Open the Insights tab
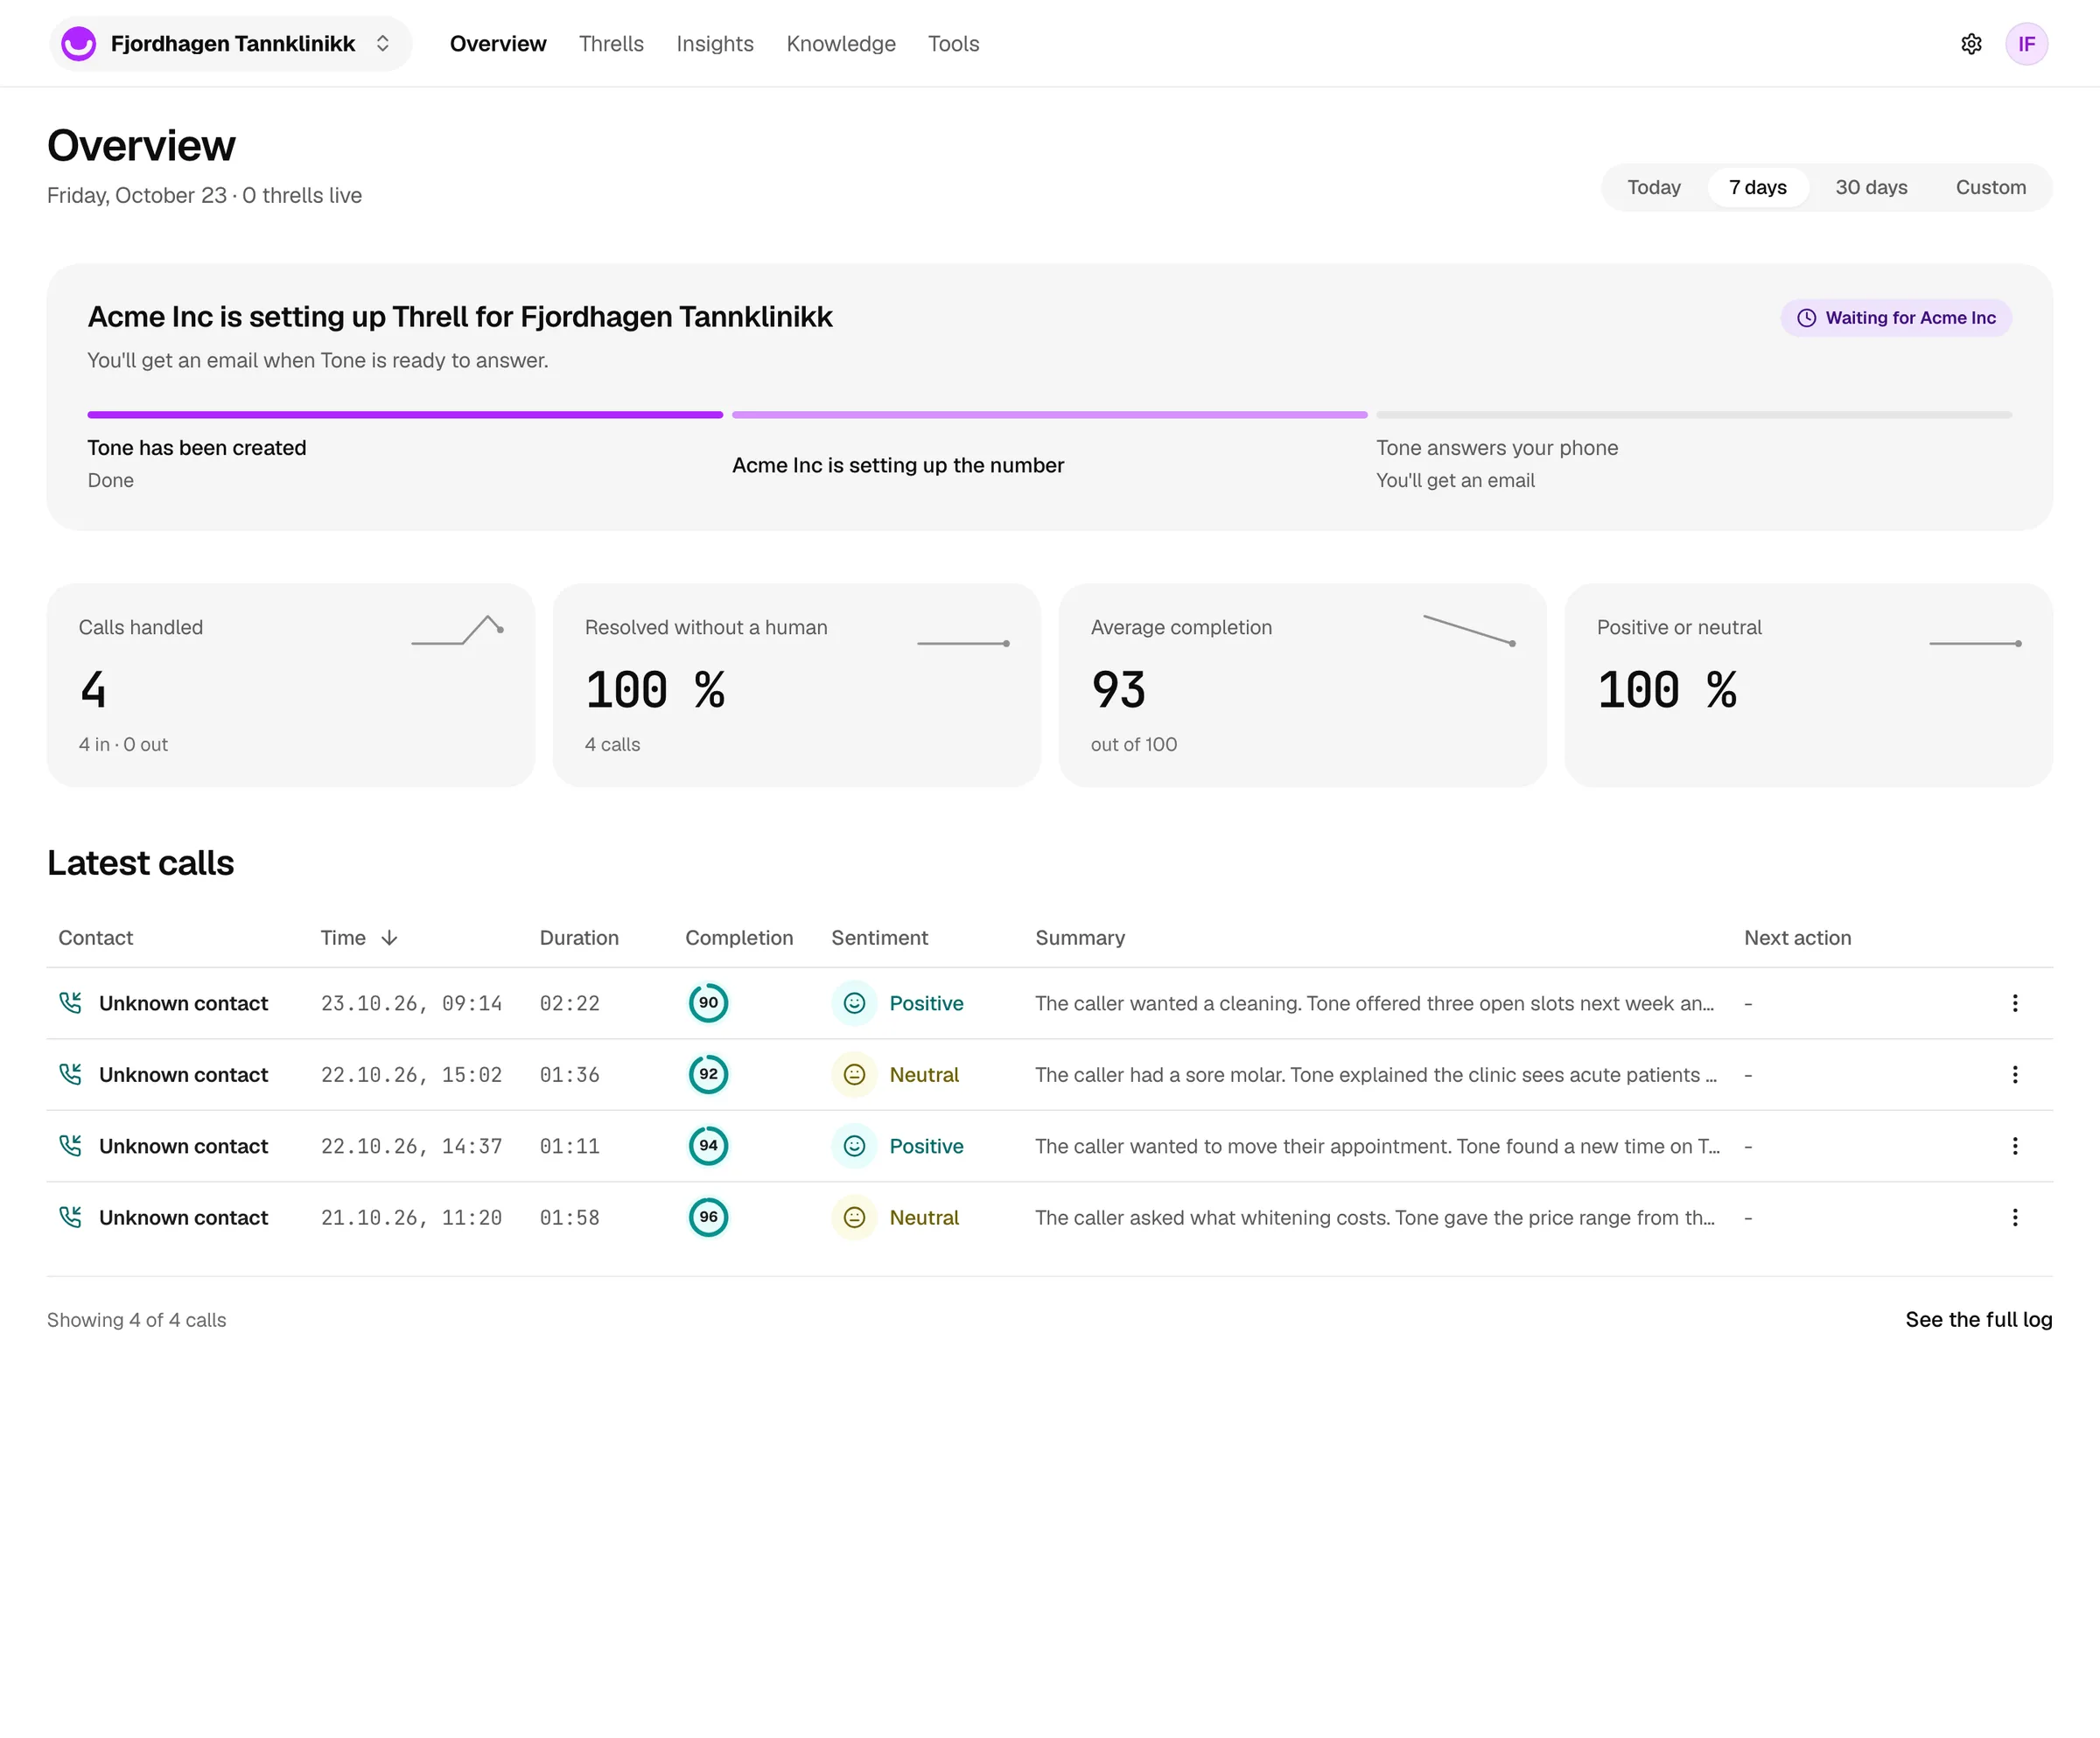This screenshot has height=1738, width=2100. point(714,44)
